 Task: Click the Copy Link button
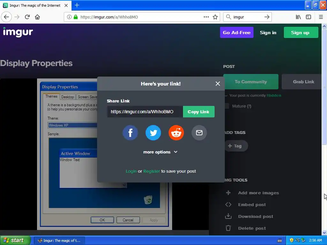[199, 112]
